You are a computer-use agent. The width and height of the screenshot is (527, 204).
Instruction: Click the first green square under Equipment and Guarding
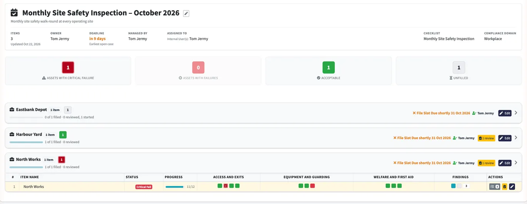301,186
